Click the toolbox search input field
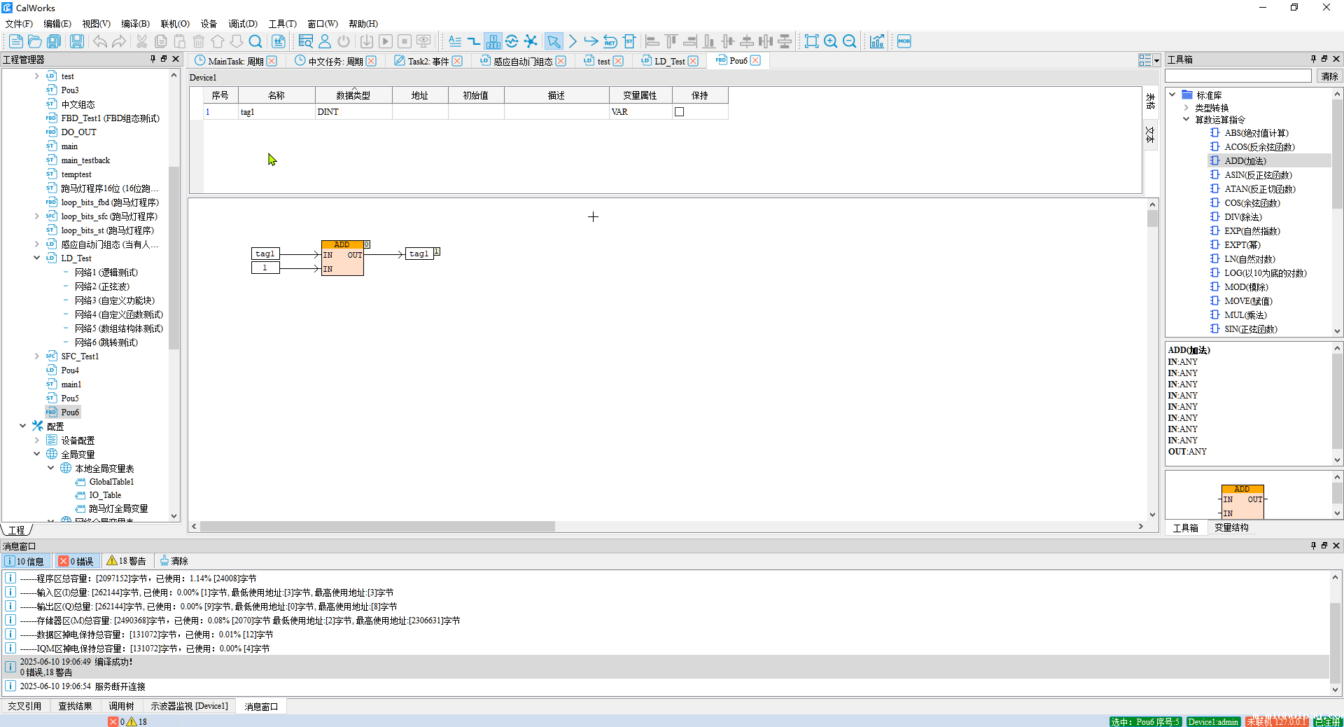The width and height of the screenshot is (1344, 727). pyautogui.click(x=1238, y=76)
